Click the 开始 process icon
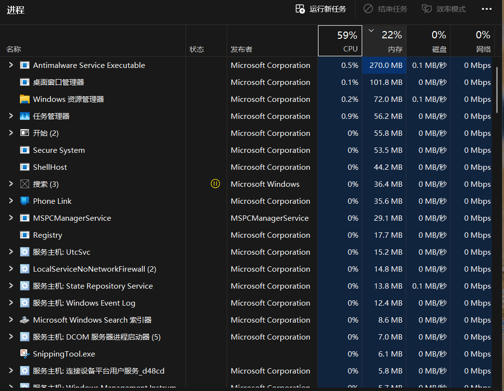 [x=25, y=133]
